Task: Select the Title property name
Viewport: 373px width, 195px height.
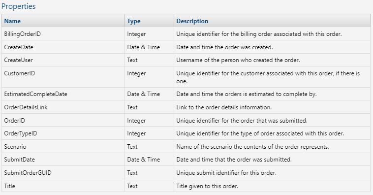Action: [9, 186]
